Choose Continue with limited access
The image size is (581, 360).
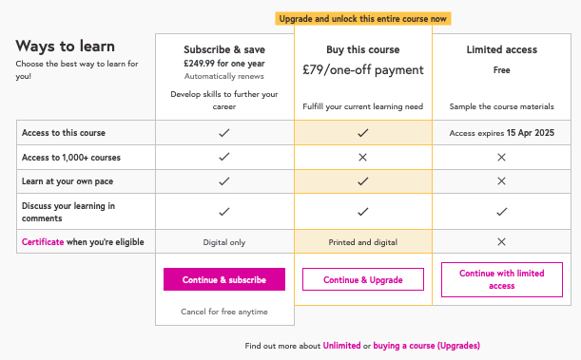502,279
